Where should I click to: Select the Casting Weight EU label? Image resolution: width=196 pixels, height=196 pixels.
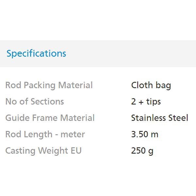click(x=43, y=151)
